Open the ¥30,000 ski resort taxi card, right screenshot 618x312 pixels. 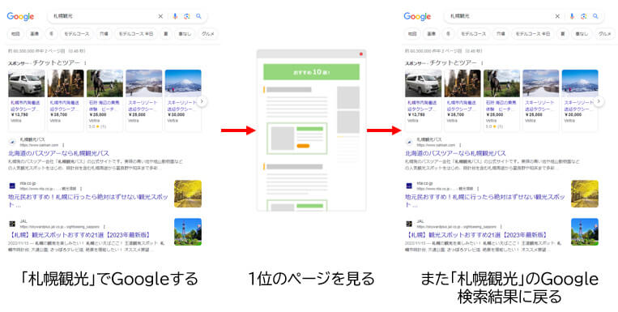click(x=580, y=100)
